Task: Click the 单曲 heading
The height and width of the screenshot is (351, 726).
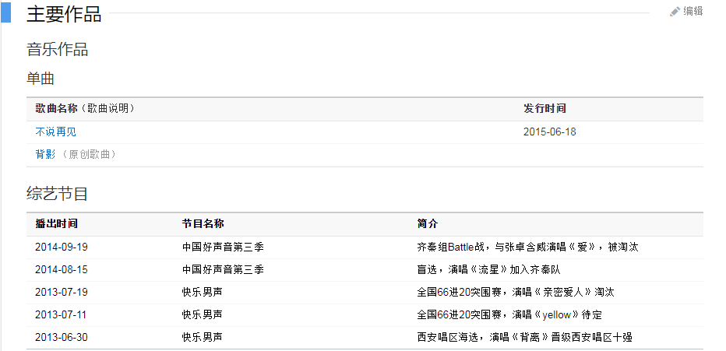Action: [x=41, y=79]
